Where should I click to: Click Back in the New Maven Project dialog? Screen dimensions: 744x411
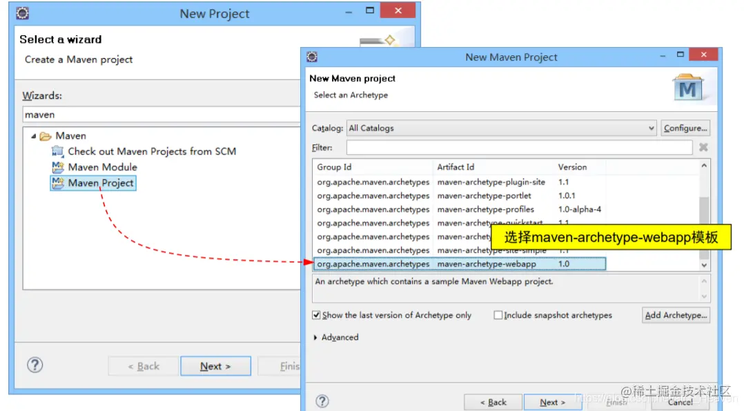pyautogui.click(x=493, y=402)
